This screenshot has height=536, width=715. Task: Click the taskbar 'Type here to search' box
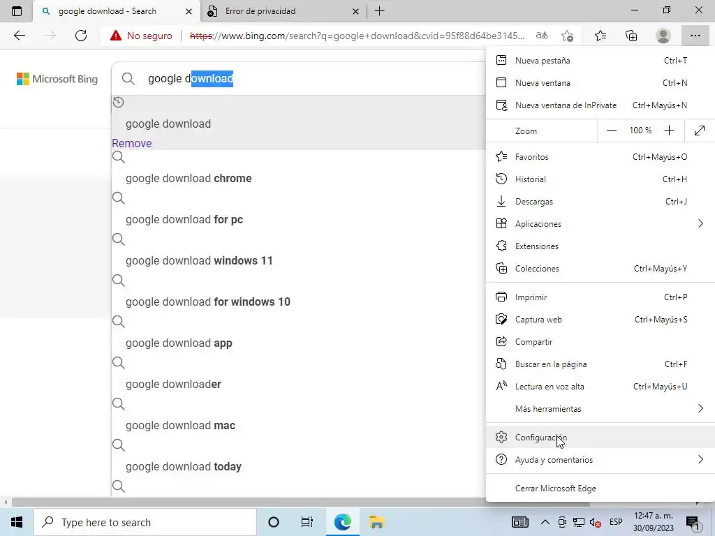coord(145,522)
